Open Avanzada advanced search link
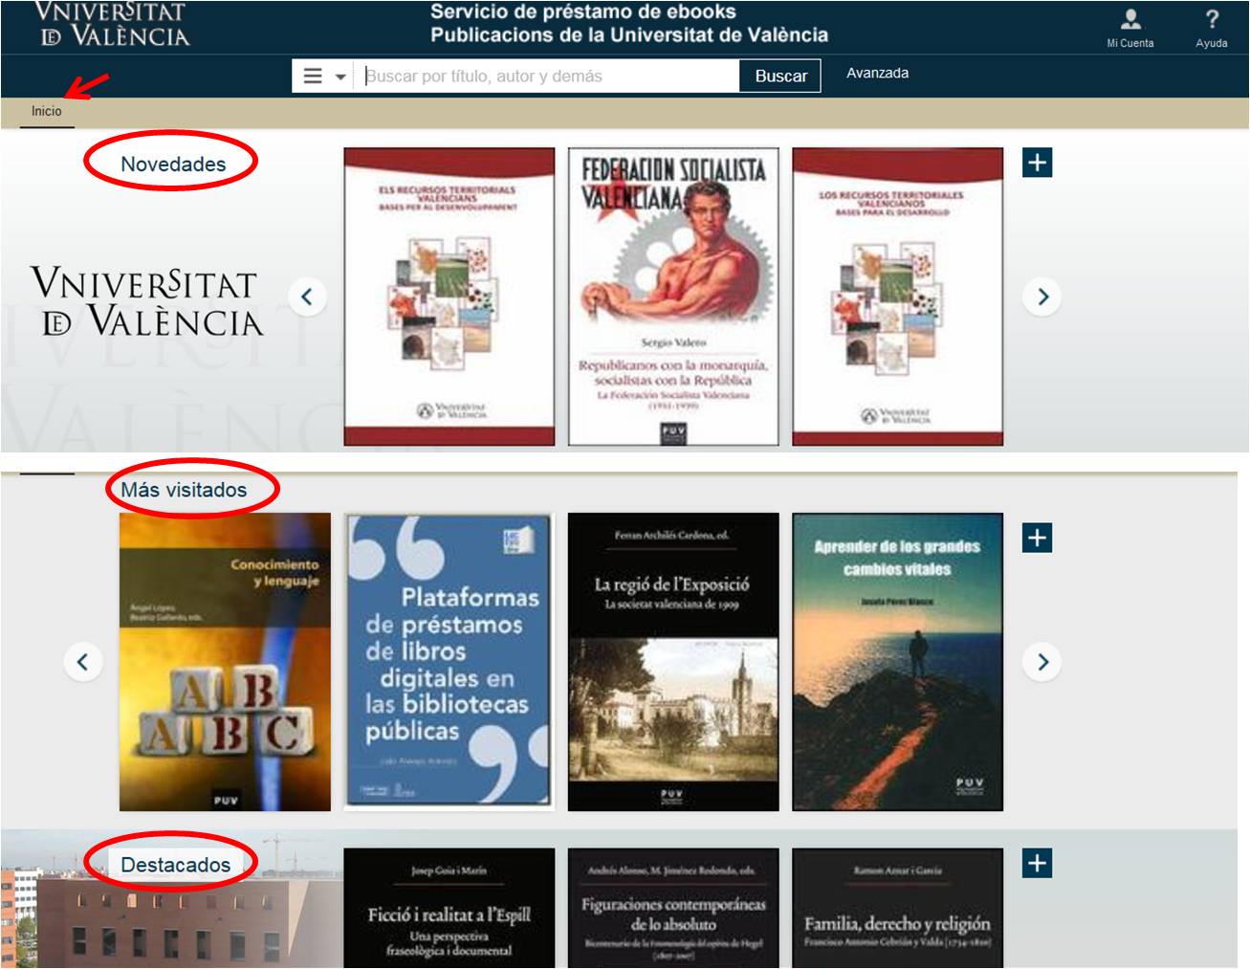The image size is (1250, 969). point(877,73)
